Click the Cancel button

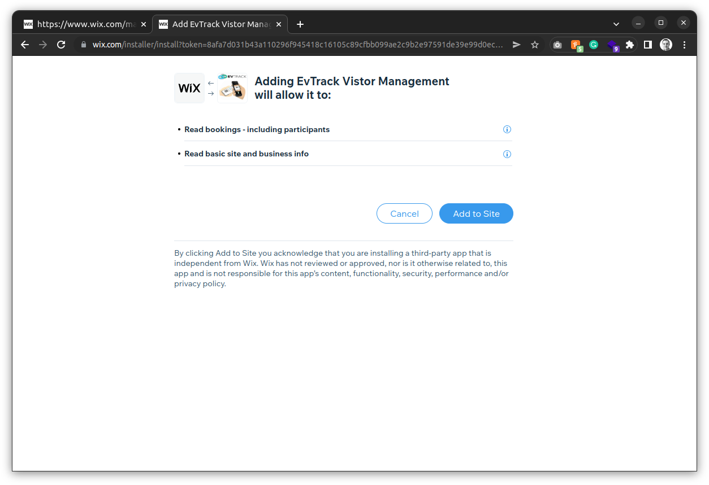point(404,213)
